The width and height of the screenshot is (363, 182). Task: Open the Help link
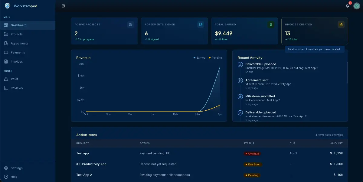tap(14, 177)
